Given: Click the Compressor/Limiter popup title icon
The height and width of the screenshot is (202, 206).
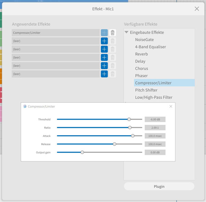Looking at the screenshot, I should (x=25, y=106).
